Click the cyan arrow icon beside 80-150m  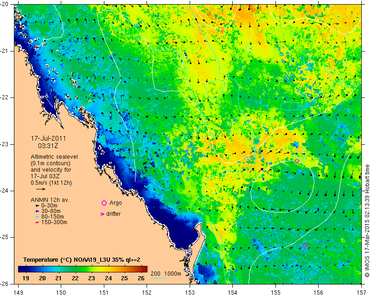[37, 217]
